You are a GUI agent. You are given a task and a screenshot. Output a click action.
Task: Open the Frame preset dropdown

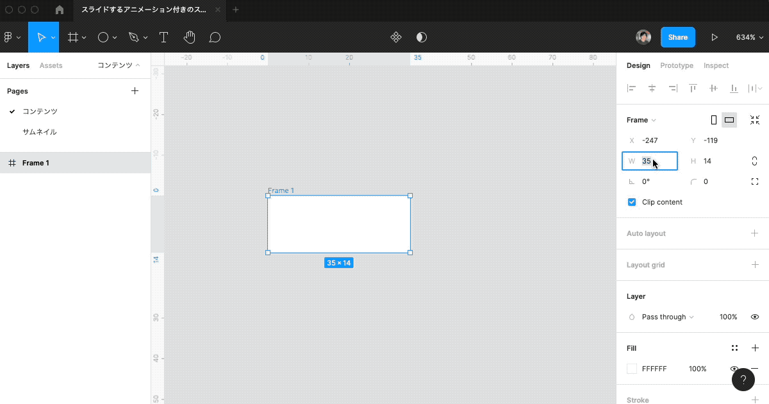coord(641,120)
